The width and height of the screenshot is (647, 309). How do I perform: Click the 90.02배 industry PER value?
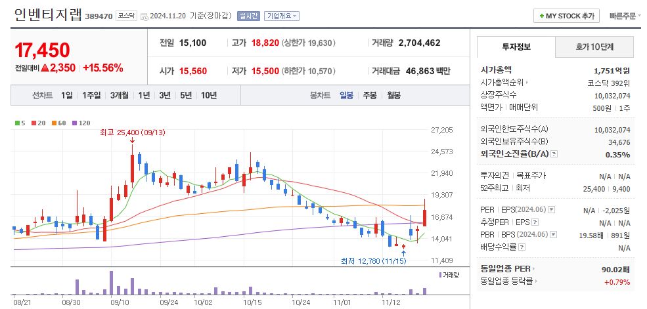[615, 270]
